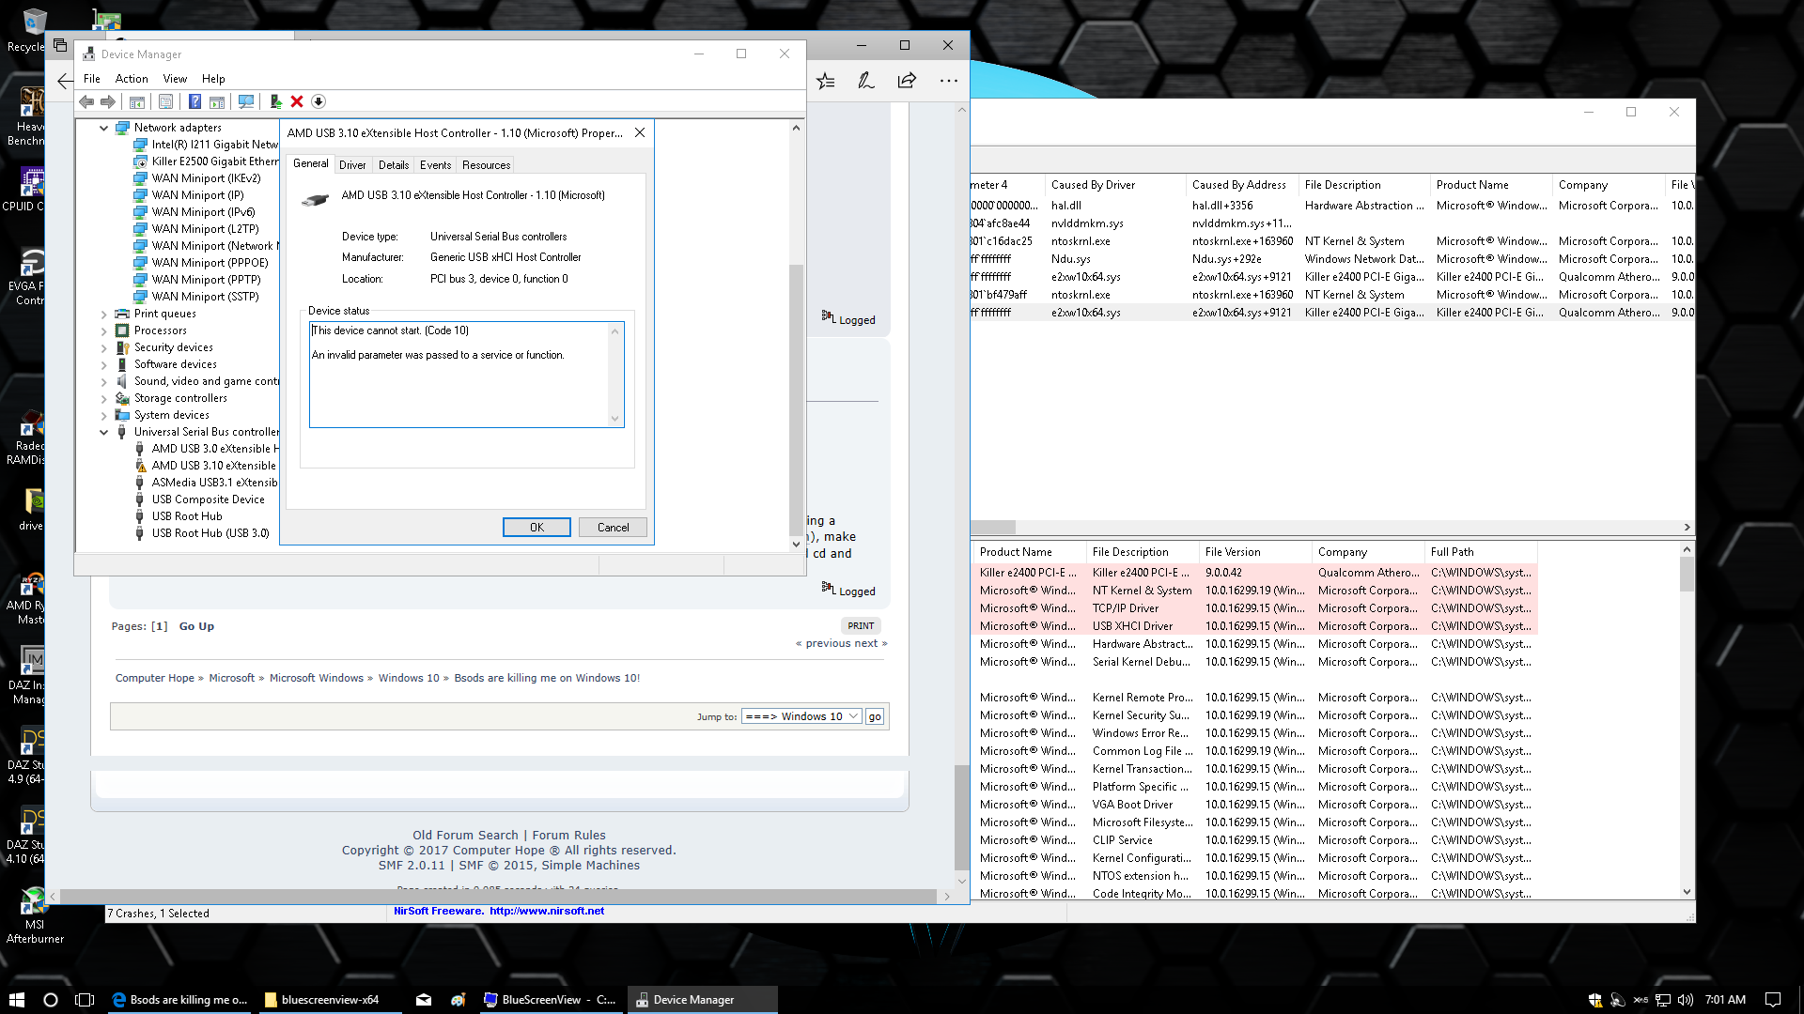Expand the System devices tree node
Viewport: 1804px width, 1014px height.
pyautogui.click(x=104, y=415)
